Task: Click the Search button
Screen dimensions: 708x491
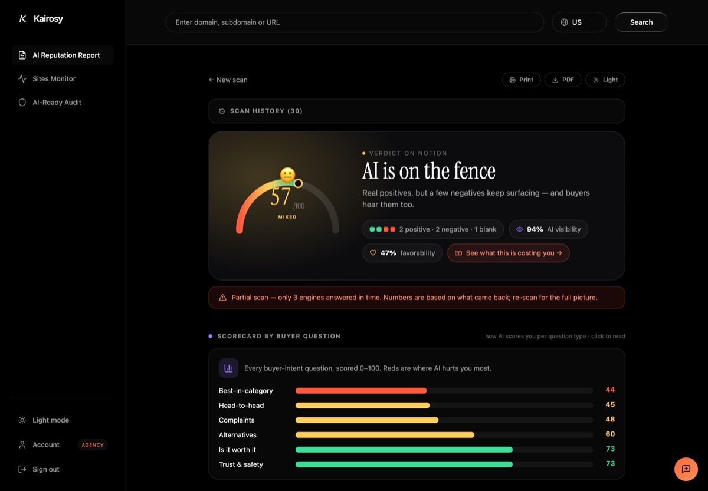Action: pos(641,22)
